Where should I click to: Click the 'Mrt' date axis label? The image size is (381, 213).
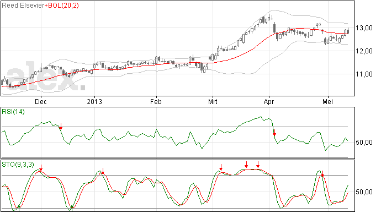[213, 101]
